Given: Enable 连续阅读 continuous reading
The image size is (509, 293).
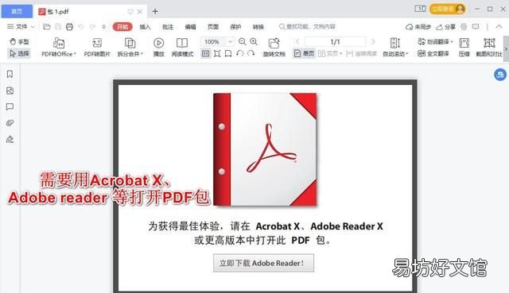Looking at the screenshot, I should pos(361,53).
